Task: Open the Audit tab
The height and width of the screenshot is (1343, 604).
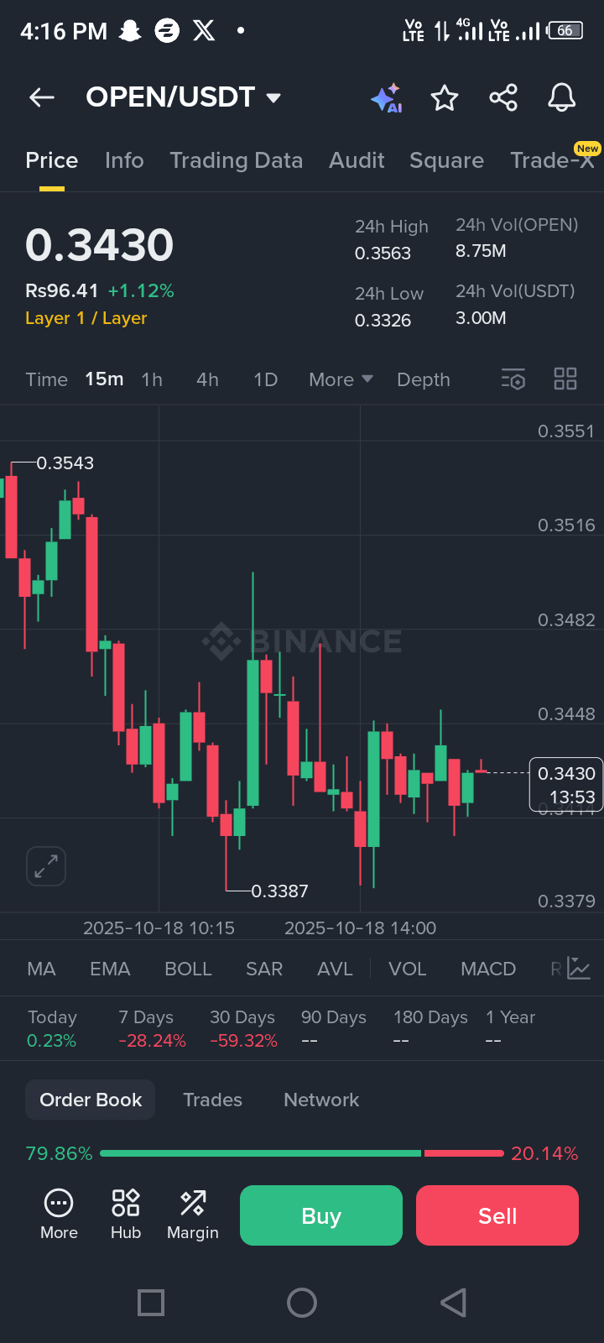Action: (x=357, y=160)
